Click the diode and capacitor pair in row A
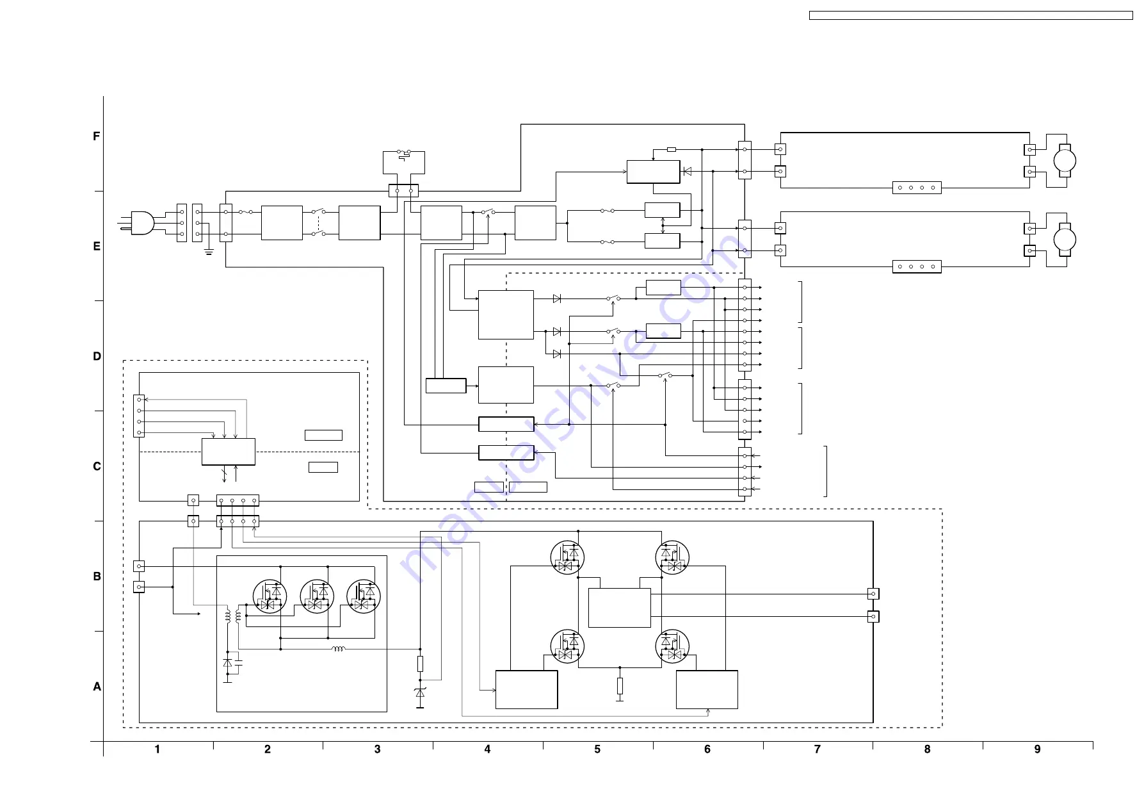 (233, 664)
